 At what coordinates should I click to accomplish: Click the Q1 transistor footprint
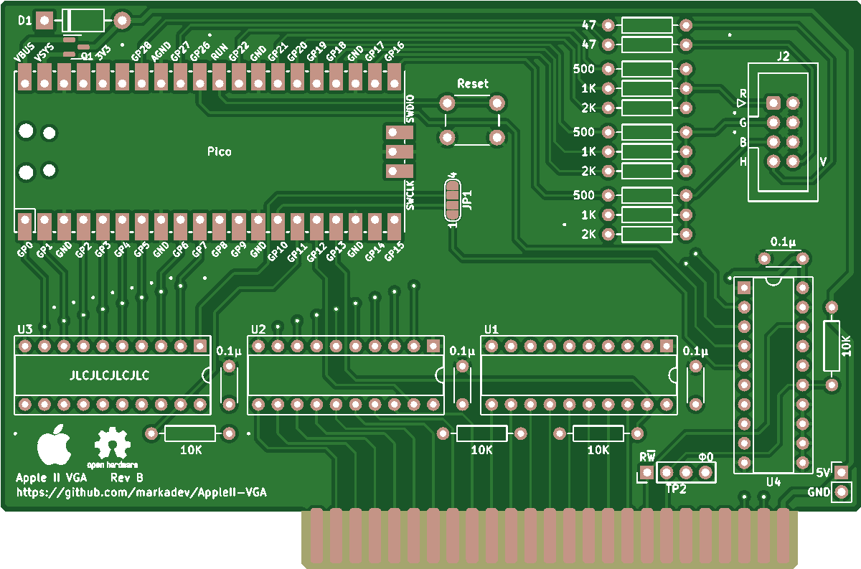pyautogui.click(x=75, y=47)
